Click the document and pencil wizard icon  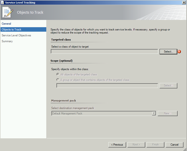pyautogui.click(x=7, y=12)
